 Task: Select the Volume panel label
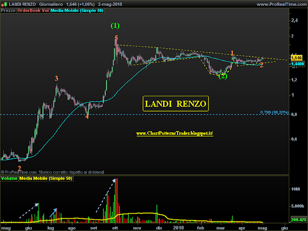click(9, 179)
